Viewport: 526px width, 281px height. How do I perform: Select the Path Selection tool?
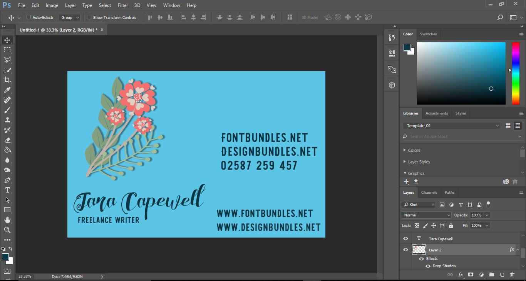[x=7, y=200]
